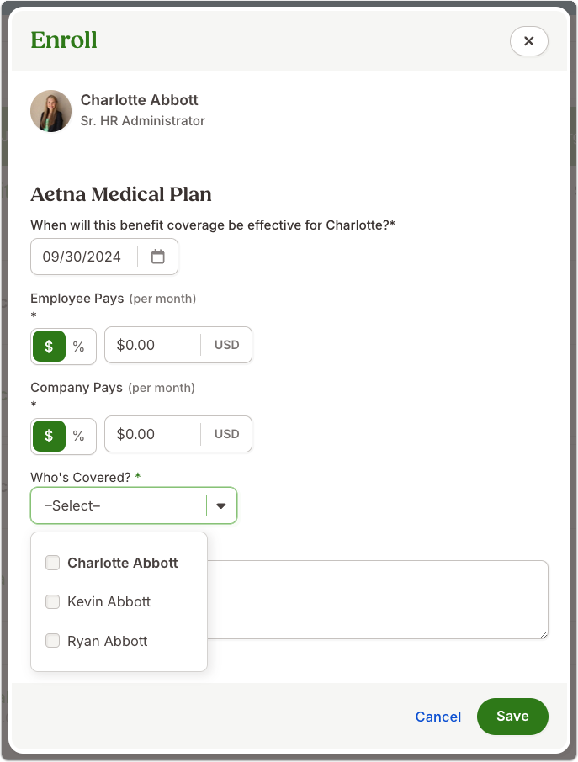Check the Charlotte Abbott checkbox
Viewport: 578px width, 762px height.
point(52,563)
